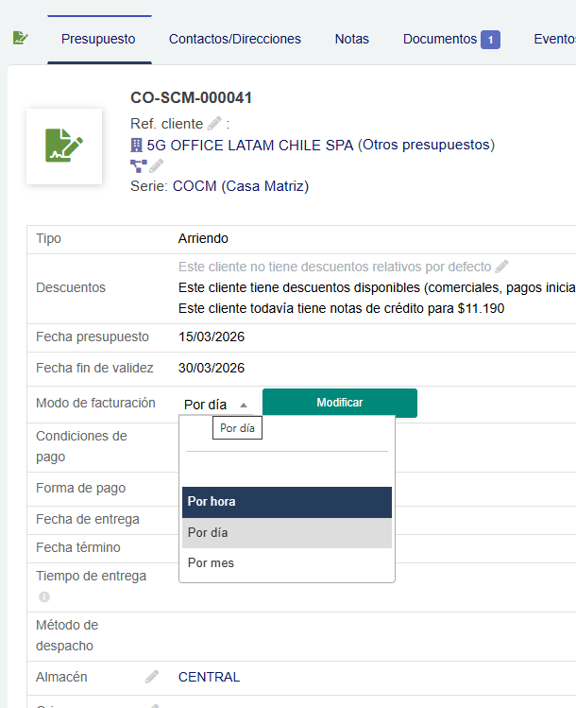Select the Por mes option
Screen dimensions: 576x708
[287, 563]
